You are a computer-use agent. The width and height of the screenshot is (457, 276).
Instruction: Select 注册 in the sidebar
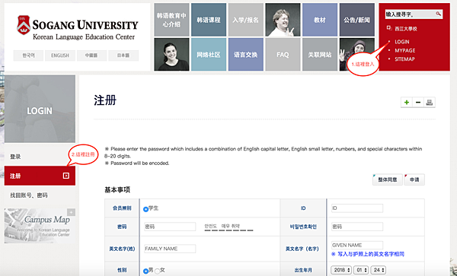tap(40, 176)
